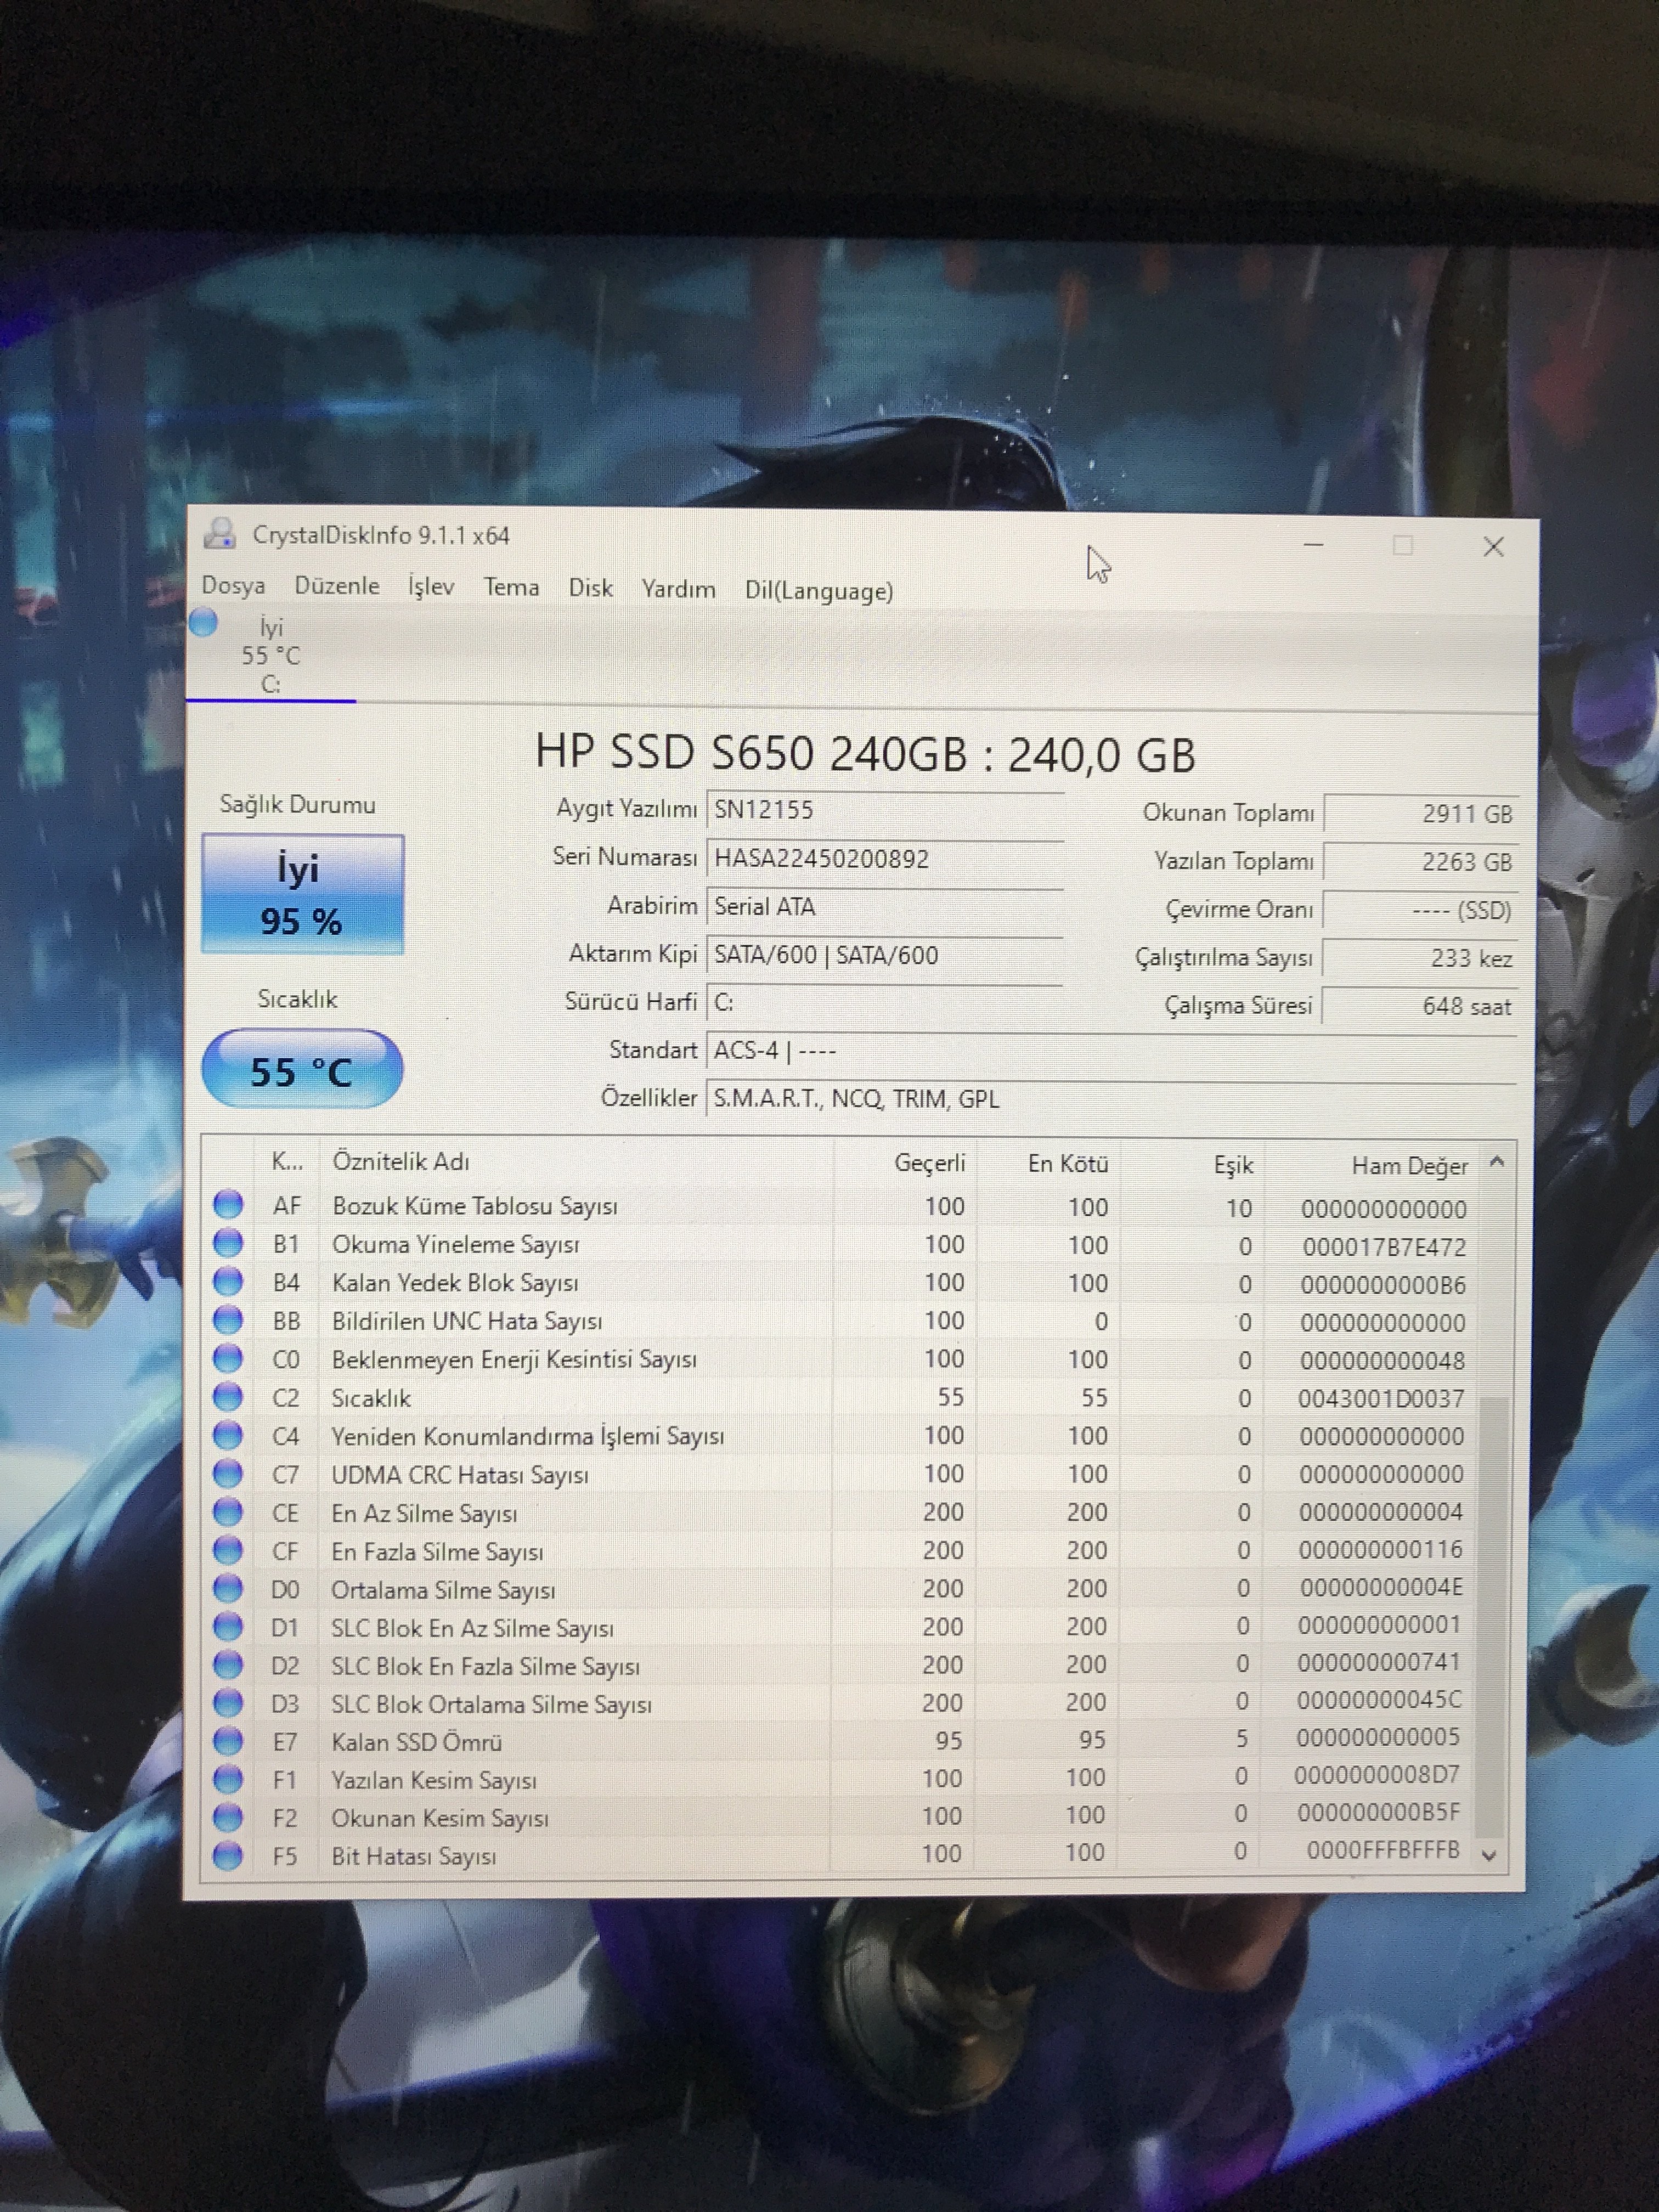
Task: Open the Dosya menu
Action: coord(233,586)
